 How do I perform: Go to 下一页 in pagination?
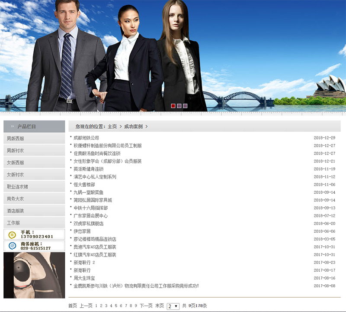coord(146,306)
